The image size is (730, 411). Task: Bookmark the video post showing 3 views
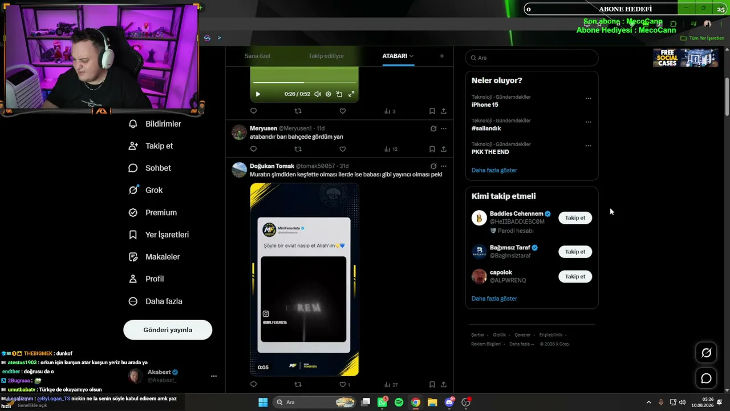coord(432,111)
